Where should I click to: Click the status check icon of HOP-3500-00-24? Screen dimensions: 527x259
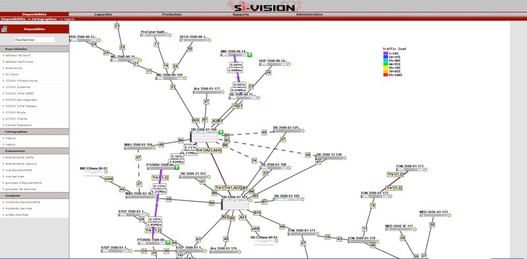pyautogui.click(x=289, y=64)
